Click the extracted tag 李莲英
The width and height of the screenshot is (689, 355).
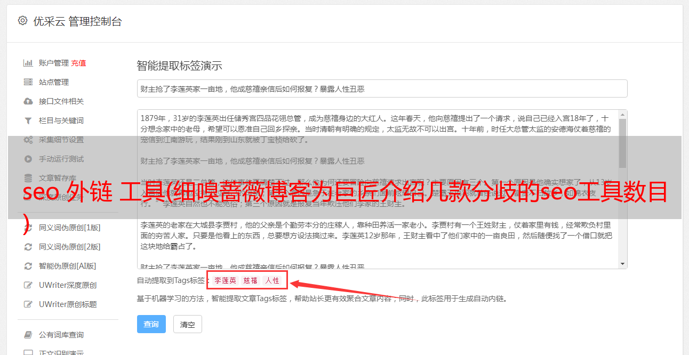click(226, 280)
